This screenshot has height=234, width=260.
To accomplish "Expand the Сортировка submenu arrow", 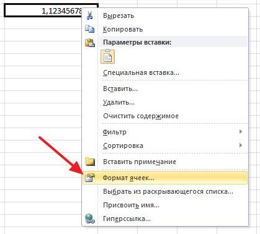I will [x=241, y=145].
